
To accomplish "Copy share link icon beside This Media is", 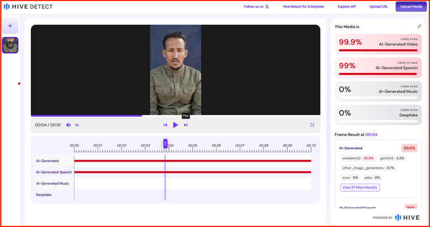I will pyautogui.click(x=419, y=26).
